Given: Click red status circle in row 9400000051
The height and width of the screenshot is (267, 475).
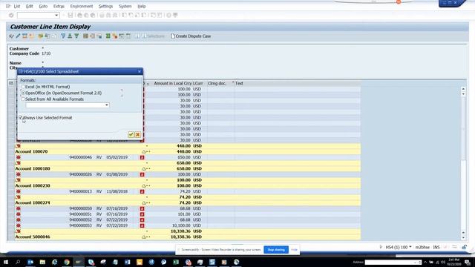Looking at the screenshot, I should tap(19, 214).
